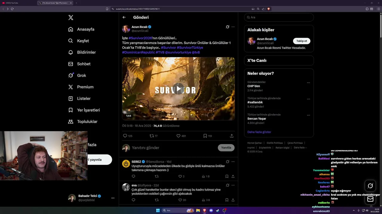Open floating messages button
Screen dimensions: 382x214
pos(370,199)
